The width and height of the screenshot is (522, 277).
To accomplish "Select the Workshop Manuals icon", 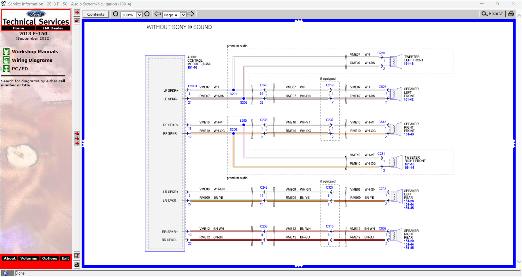I will pos(6,51).
